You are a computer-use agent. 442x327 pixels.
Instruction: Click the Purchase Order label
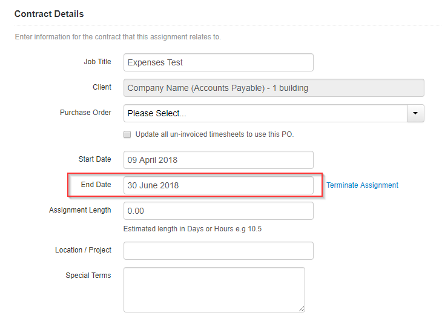click(85, 113)
